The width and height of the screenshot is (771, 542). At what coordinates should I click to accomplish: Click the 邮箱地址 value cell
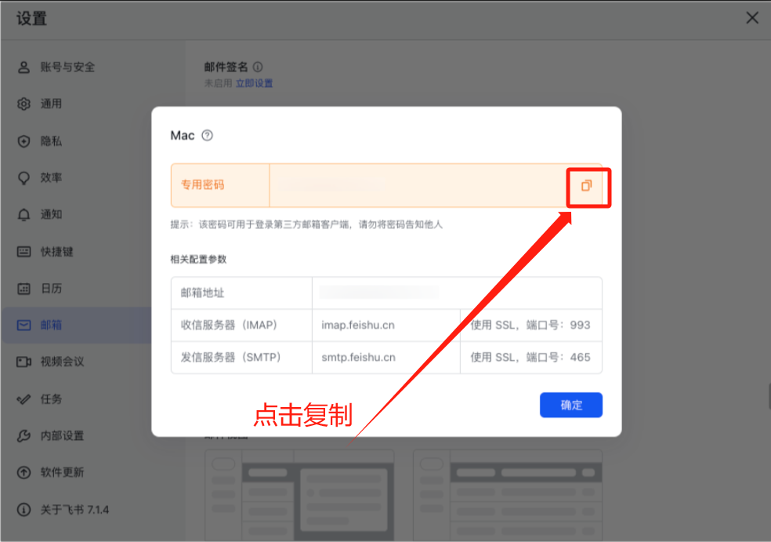point(457,293)
